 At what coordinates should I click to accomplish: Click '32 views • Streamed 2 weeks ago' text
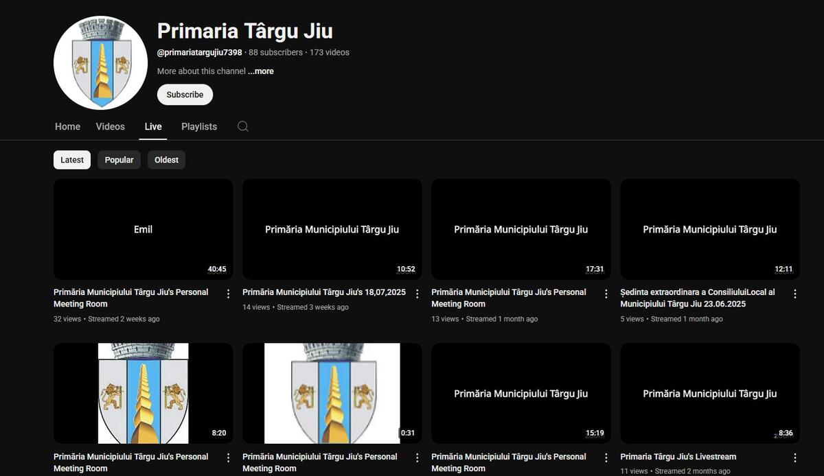[x=106, y=319]
